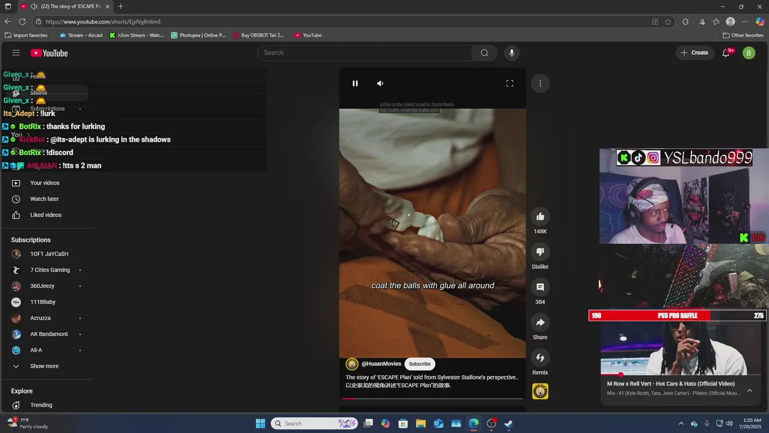Screen dimensions: 769x433
Task: Open Buy OBSBOT Tail 2 bookmark
Action: point(258,35)
